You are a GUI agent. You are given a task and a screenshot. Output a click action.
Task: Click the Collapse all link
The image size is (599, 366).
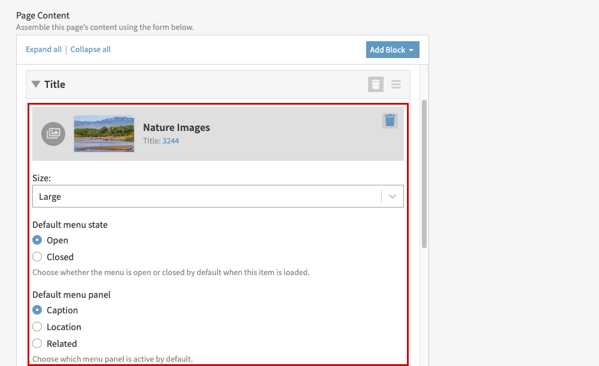90,49
